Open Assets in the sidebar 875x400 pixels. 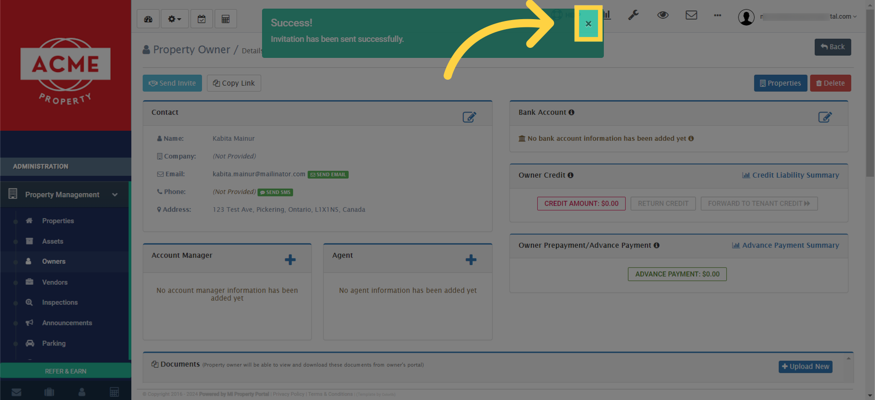click(x=53, y=241)
